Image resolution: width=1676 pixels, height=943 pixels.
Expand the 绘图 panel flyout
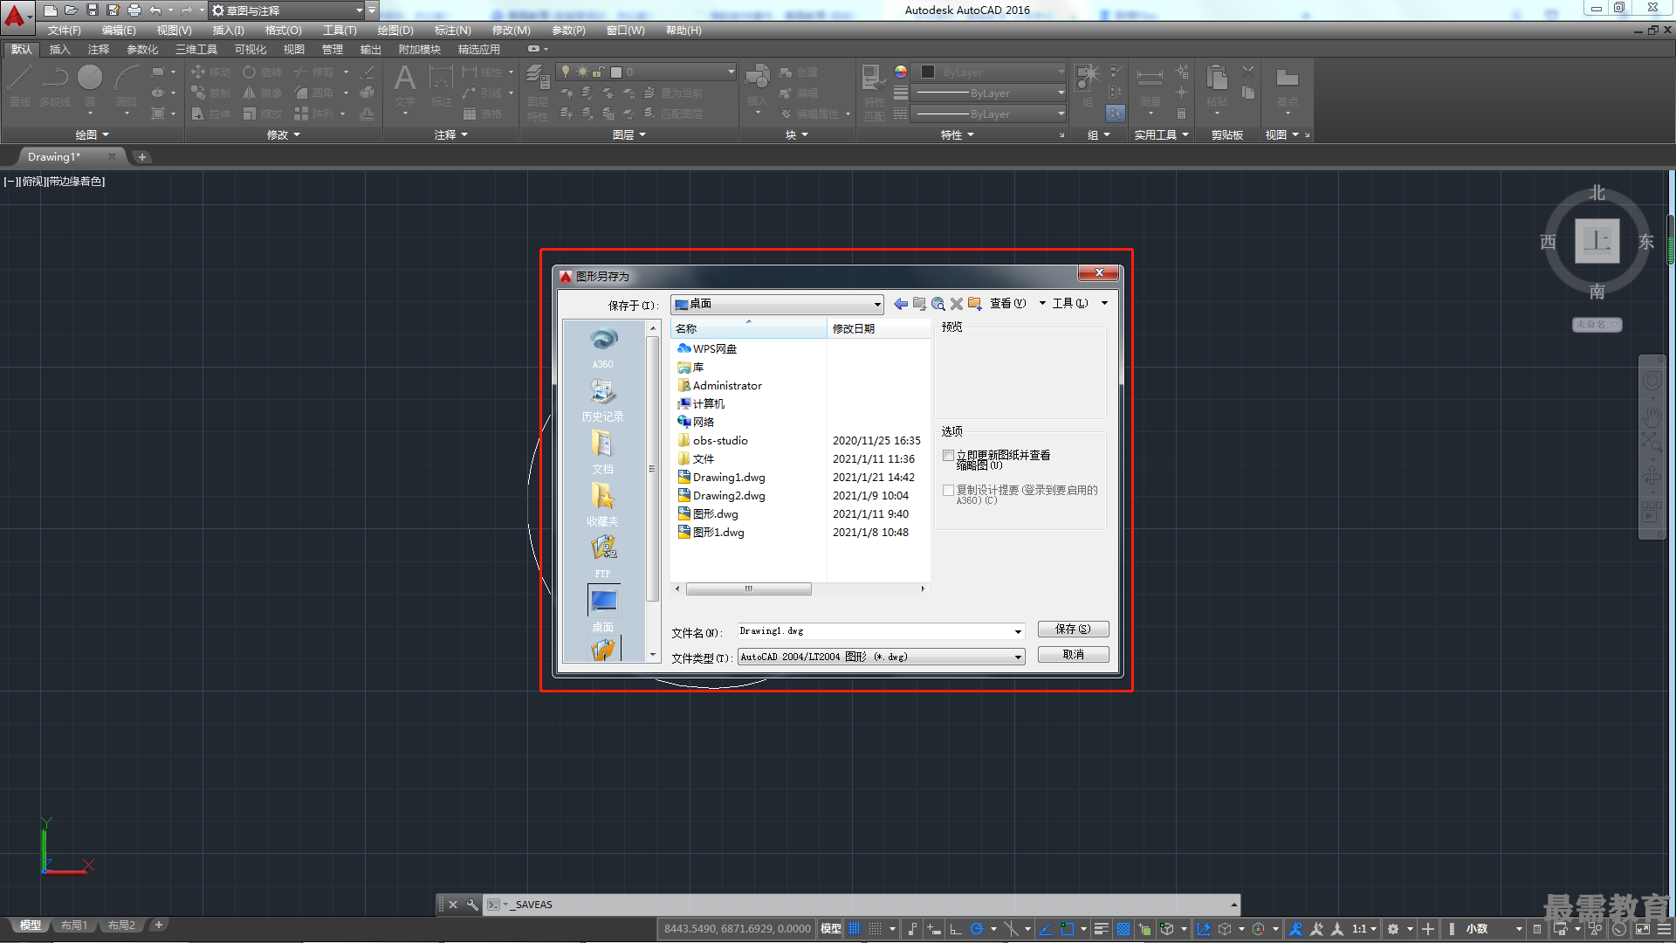pyautogui.click(x=93, y=134)
